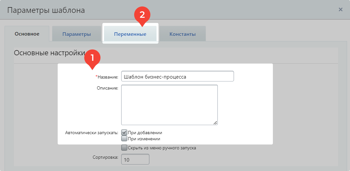The height and width of the screenshot is (171, 350).
Task: Focus the Описание text area
Action: coord(169,105)
